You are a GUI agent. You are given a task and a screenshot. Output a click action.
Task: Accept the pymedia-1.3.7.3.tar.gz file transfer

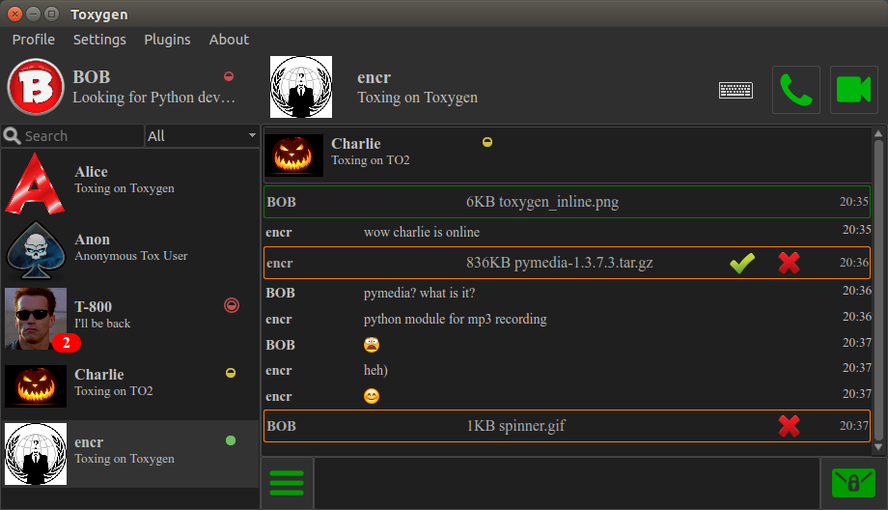tap(741, 263)
